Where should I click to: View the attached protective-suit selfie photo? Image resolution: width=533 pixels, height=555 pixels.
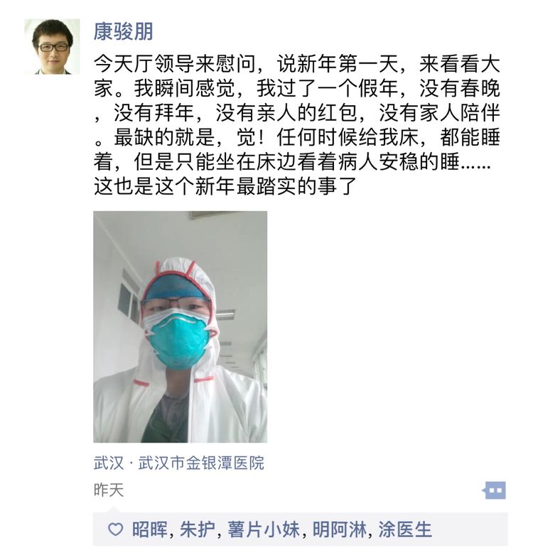180,327
